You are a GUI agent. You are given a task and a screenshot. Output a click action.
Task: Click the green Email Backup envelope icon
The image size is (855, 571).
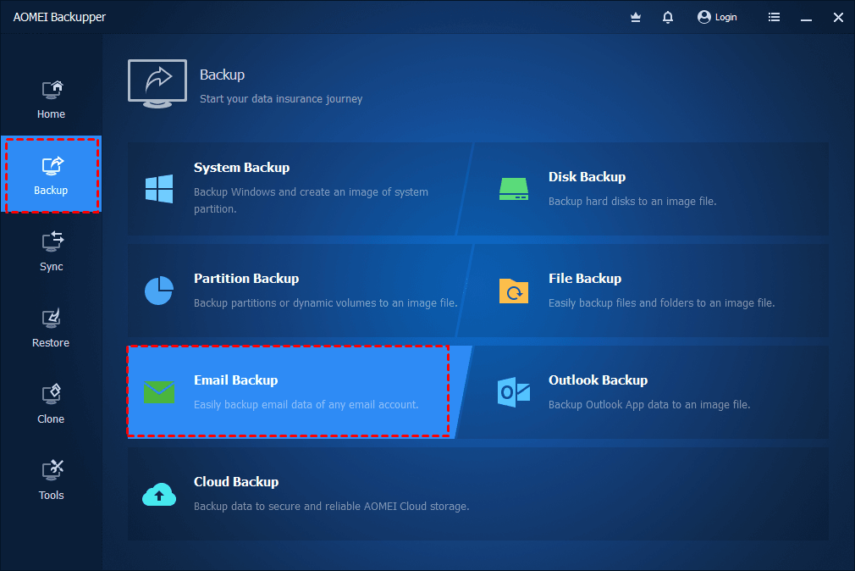(x=159, y=392)
